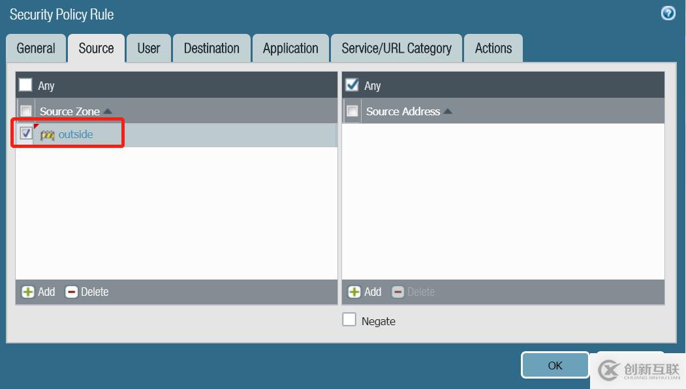Viewport: 686px width, 389px height.
Task: Open the help icon in title bar
Action: [668, 14]
